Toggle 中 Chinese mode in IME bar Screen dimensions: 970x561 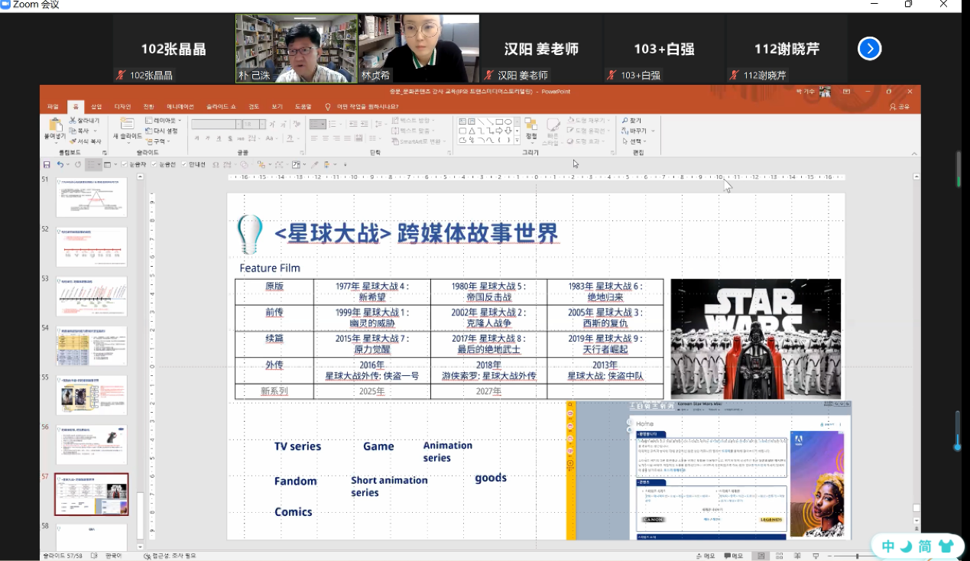(x=888, y=546)
